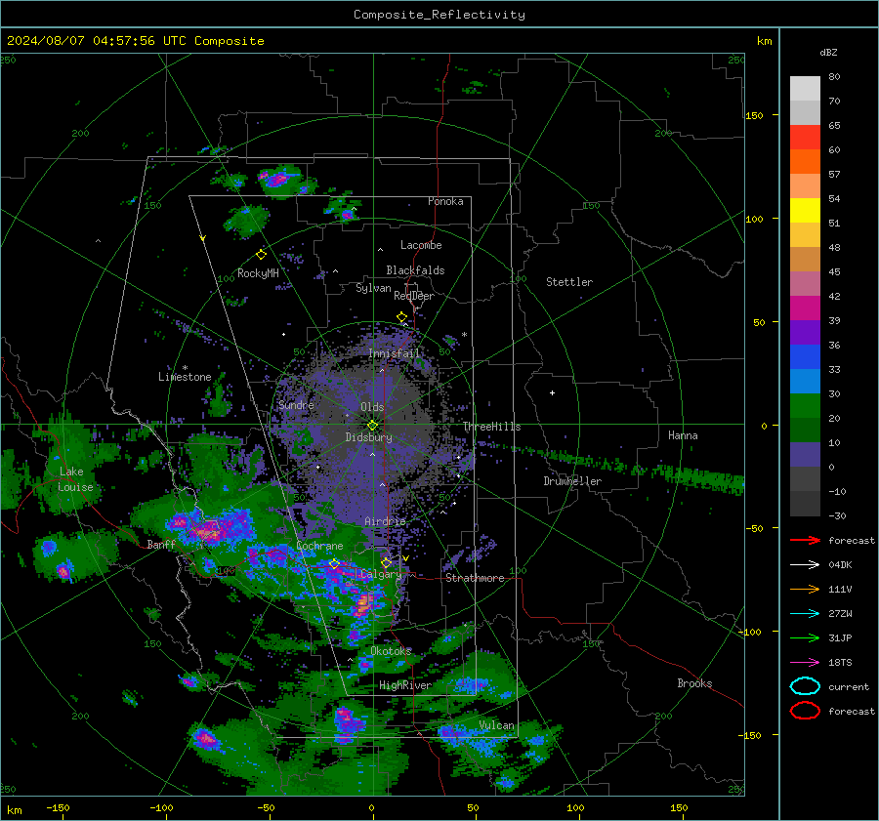Click the red forecast oval legend icon
The image size is (879, 821).
point(805,711)
